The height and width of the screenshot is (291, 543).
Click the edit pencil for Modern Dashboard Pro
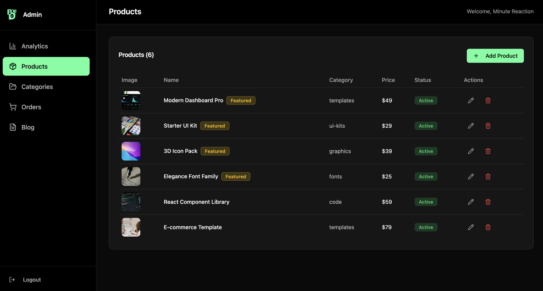point(471,101)
